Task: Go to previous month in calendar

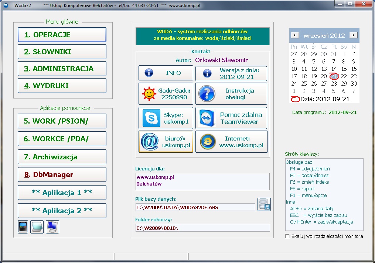Action: 295,35
